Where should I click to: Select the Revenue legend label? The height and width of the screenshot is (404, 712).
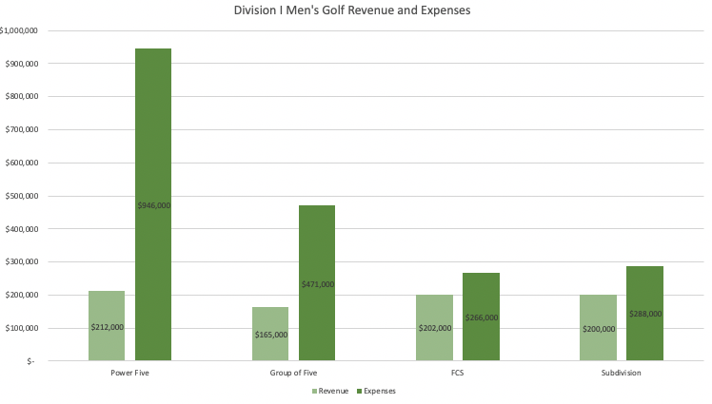[334, 391]
